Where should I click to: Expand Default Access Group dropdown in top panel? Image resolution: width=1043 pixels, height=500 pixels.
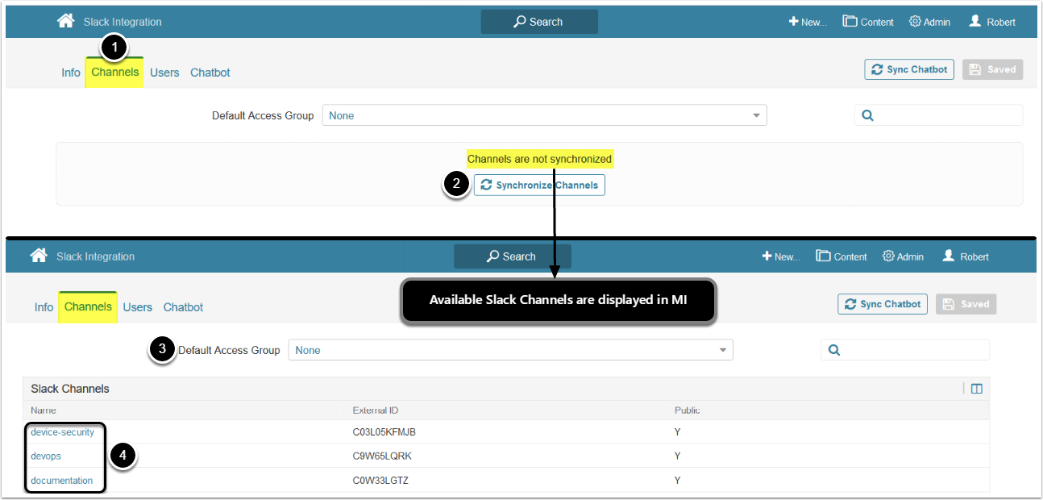545,115
